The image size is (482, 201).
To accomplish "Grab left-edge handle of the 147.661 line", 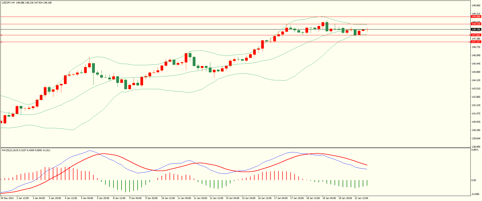I will [x=1, y=35].
